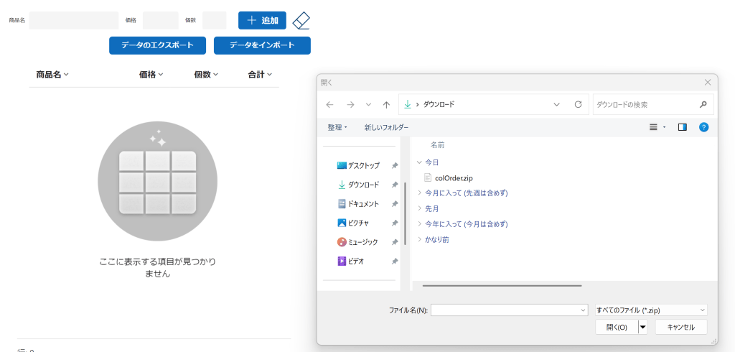
Task: Click the データをインポート button
Action: pos(262,45)
